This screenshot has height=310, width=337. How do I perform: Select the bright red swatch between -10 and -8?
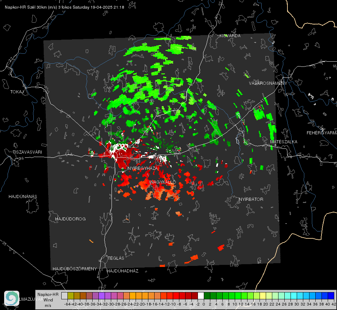tap(176, 296)
